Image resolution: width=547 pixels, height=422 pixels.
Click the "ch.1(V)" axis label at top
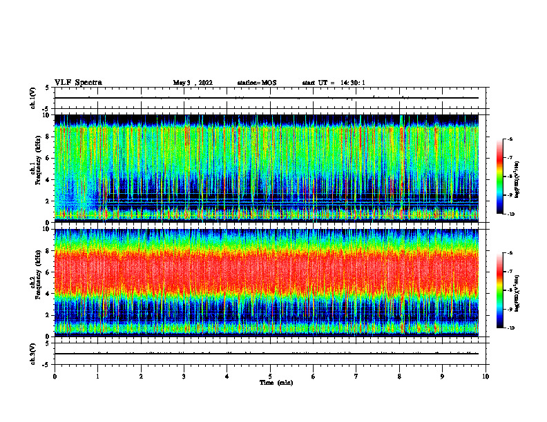coord(32,98)
